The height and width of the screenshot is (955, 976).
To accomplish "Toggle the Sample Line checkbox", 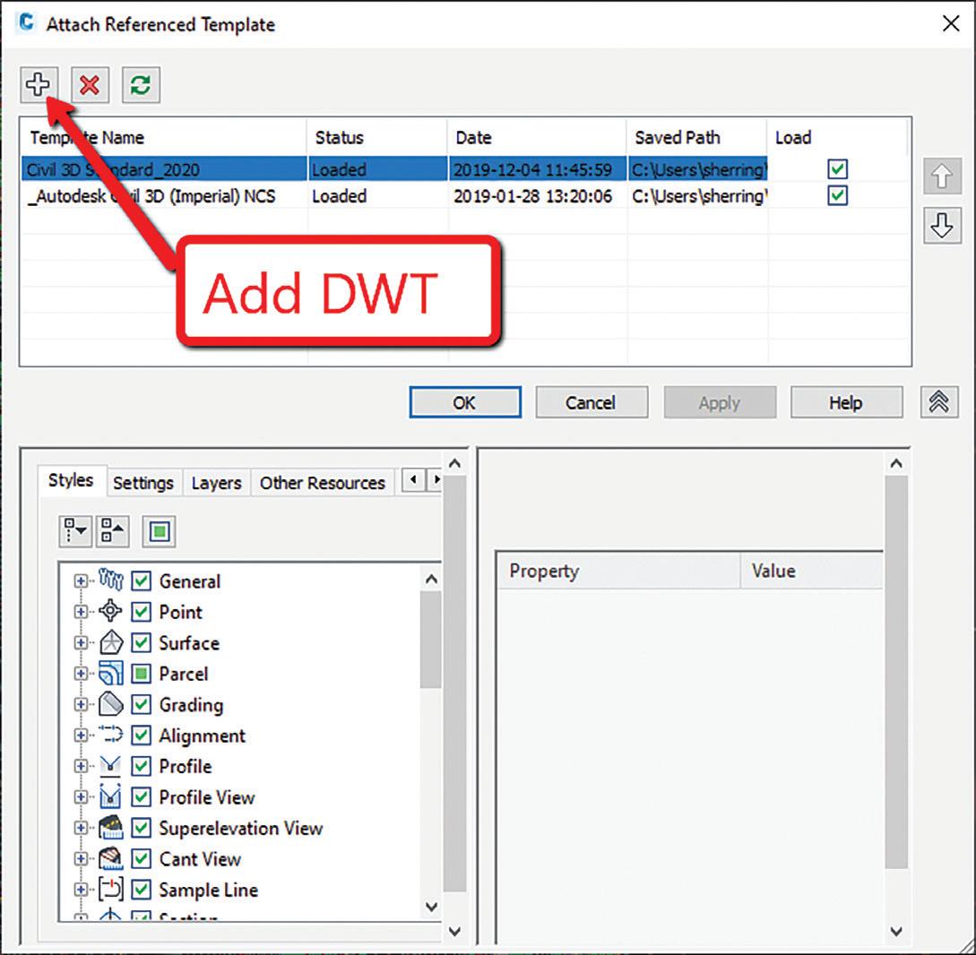I will coord(142,889).
